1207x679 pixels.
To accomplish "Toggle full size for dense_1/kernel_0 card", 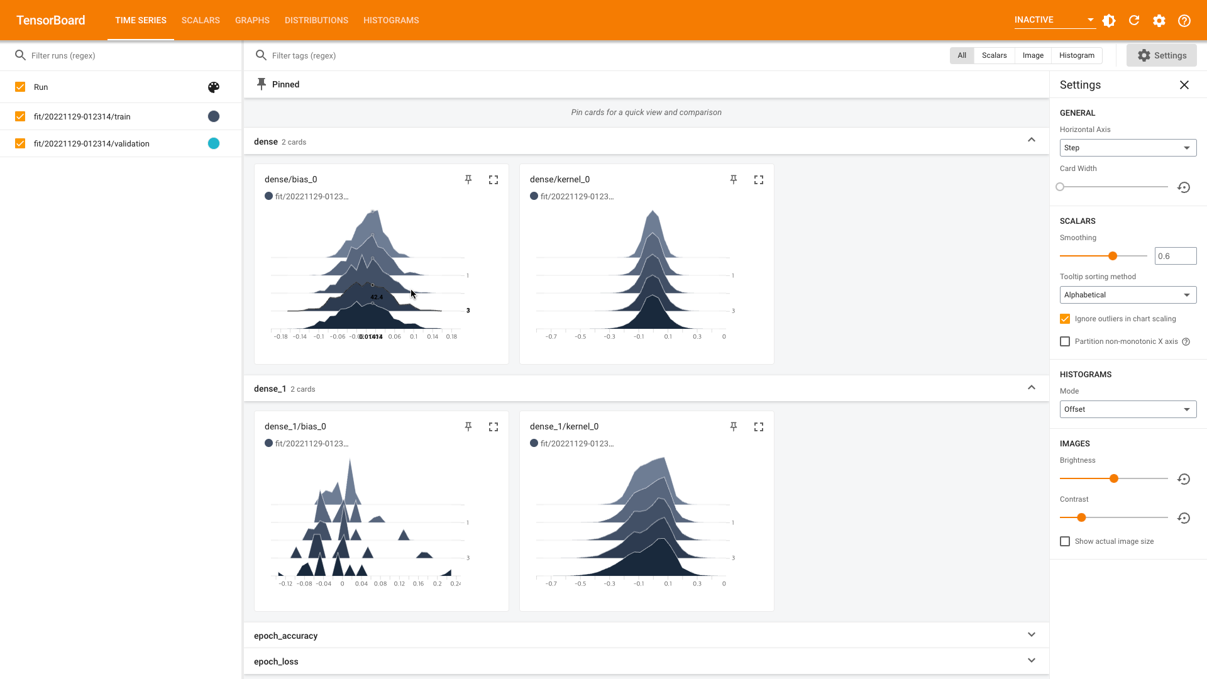I will point(759,427).
